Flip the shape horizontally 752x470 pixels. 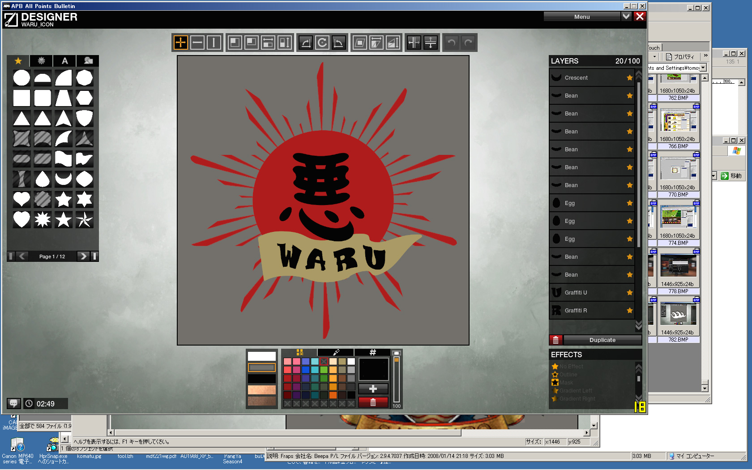[414, 43]
